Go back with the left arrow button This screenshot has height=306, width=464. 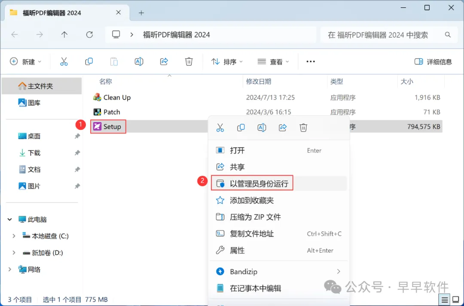point(15,35)
